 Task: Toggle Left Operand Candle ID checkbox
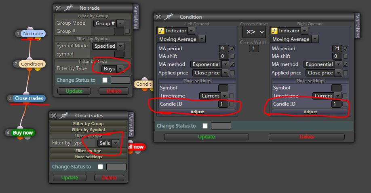tap(232, 104)
